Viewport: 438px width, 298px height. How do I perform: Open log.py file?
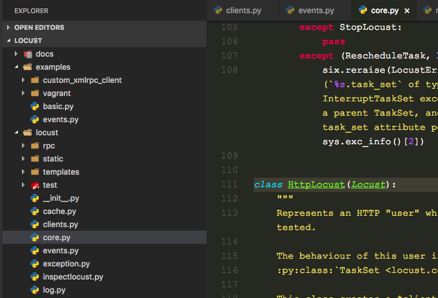pos(104,290)
